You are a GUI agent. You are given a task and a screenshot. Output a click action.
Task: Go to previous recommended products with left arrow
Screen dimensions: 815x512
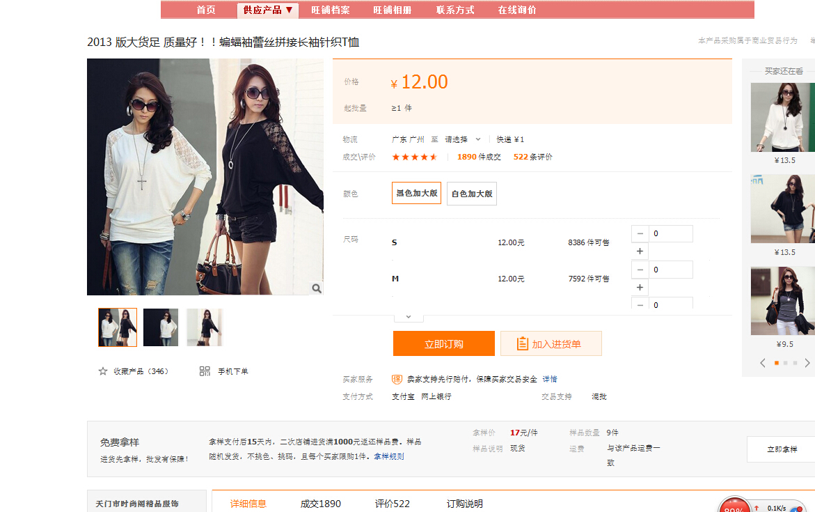(x=763, y=363)
